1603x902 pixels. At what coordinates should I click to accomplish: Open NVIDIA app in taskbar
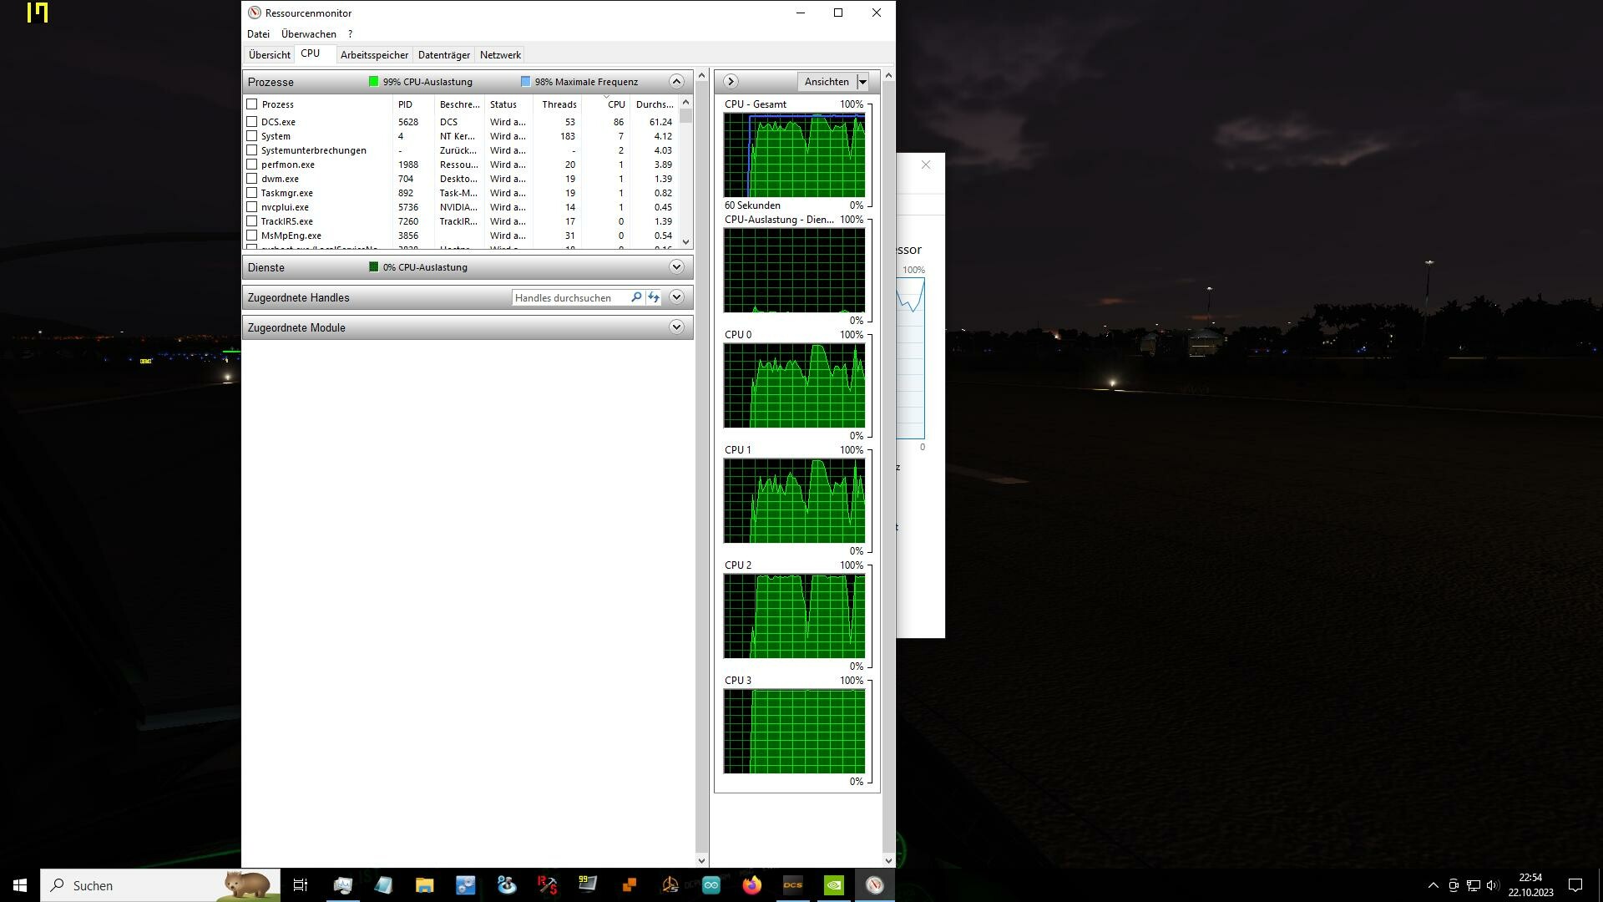[833, 885]
